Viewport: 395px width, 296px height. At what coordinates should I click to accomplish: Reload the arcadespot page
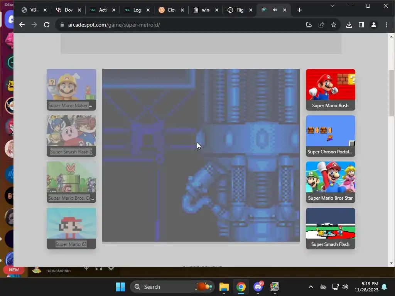point(47,25)
